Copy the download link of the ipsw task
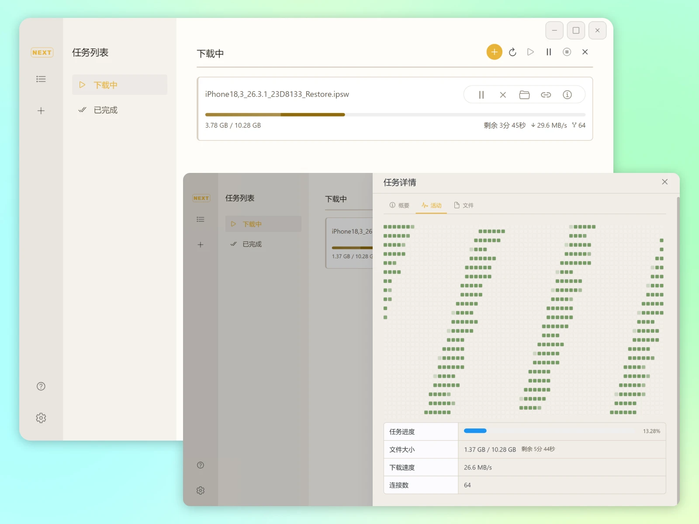 pyautogui.click(x=546, y=95)
